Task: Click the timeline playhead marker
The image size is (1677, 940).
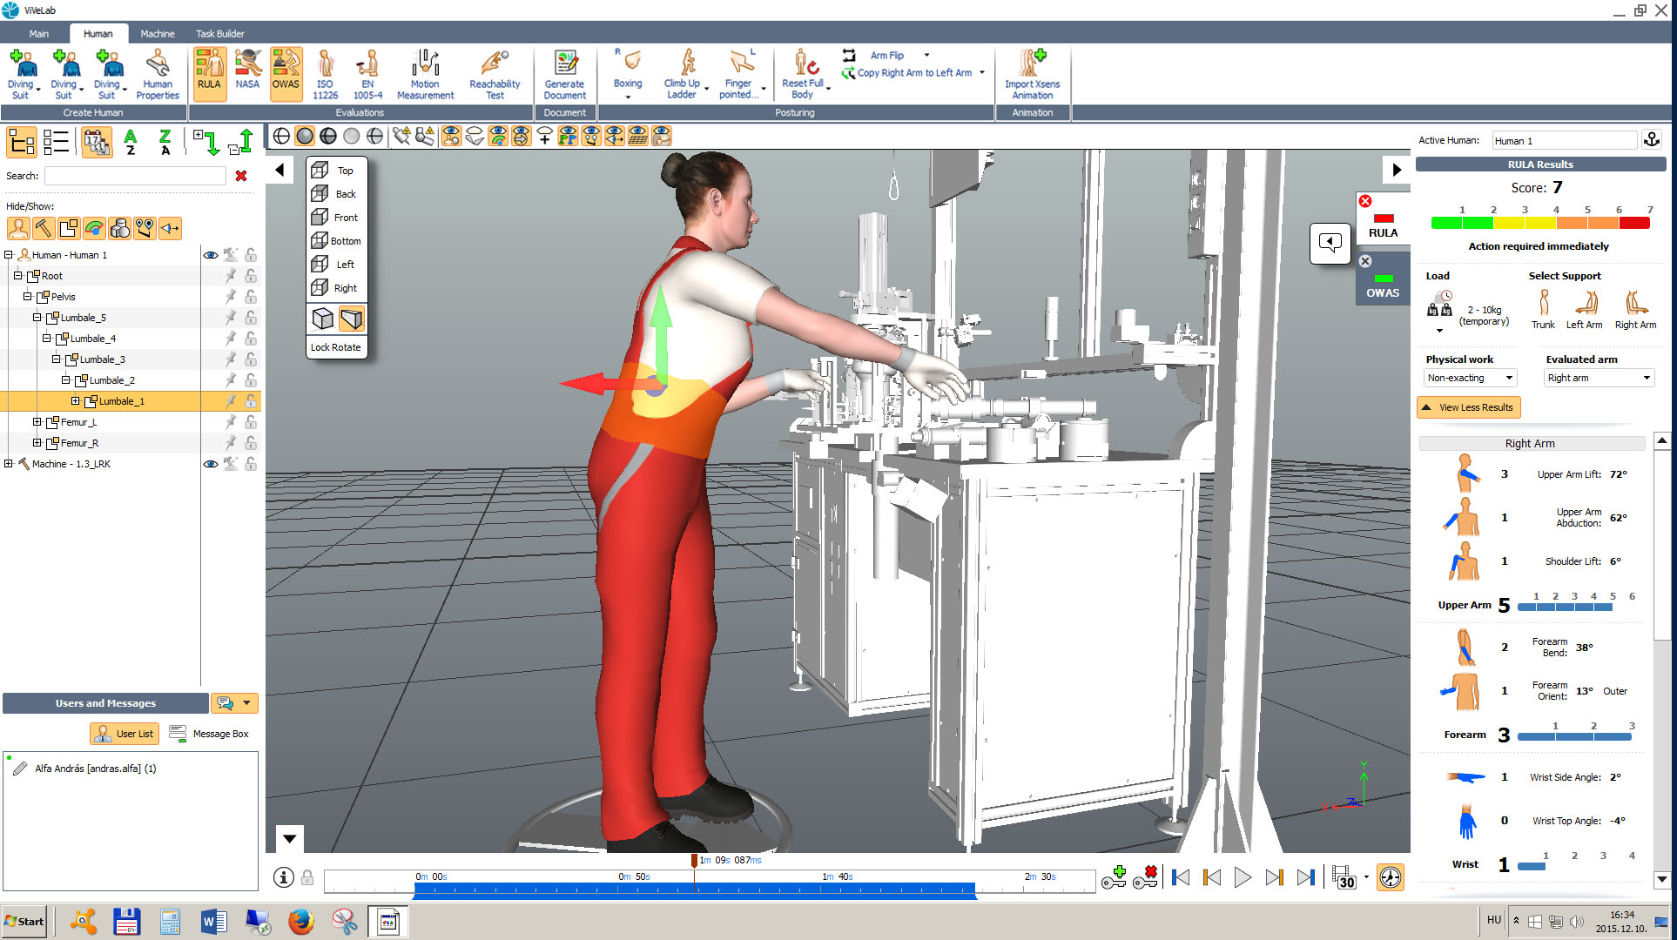Action: click(694, 861)
